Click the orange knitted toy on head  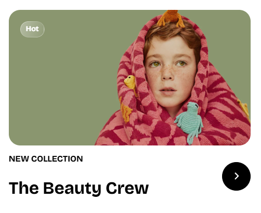171,18
